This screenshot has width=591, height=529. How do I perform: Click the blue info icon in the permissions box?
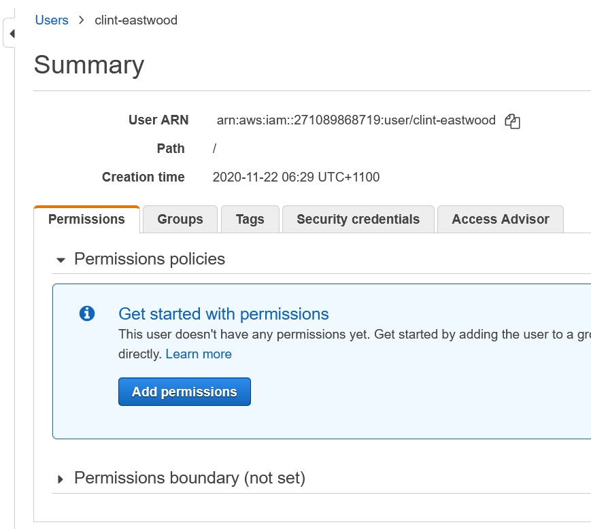click(x=87, y=313)
